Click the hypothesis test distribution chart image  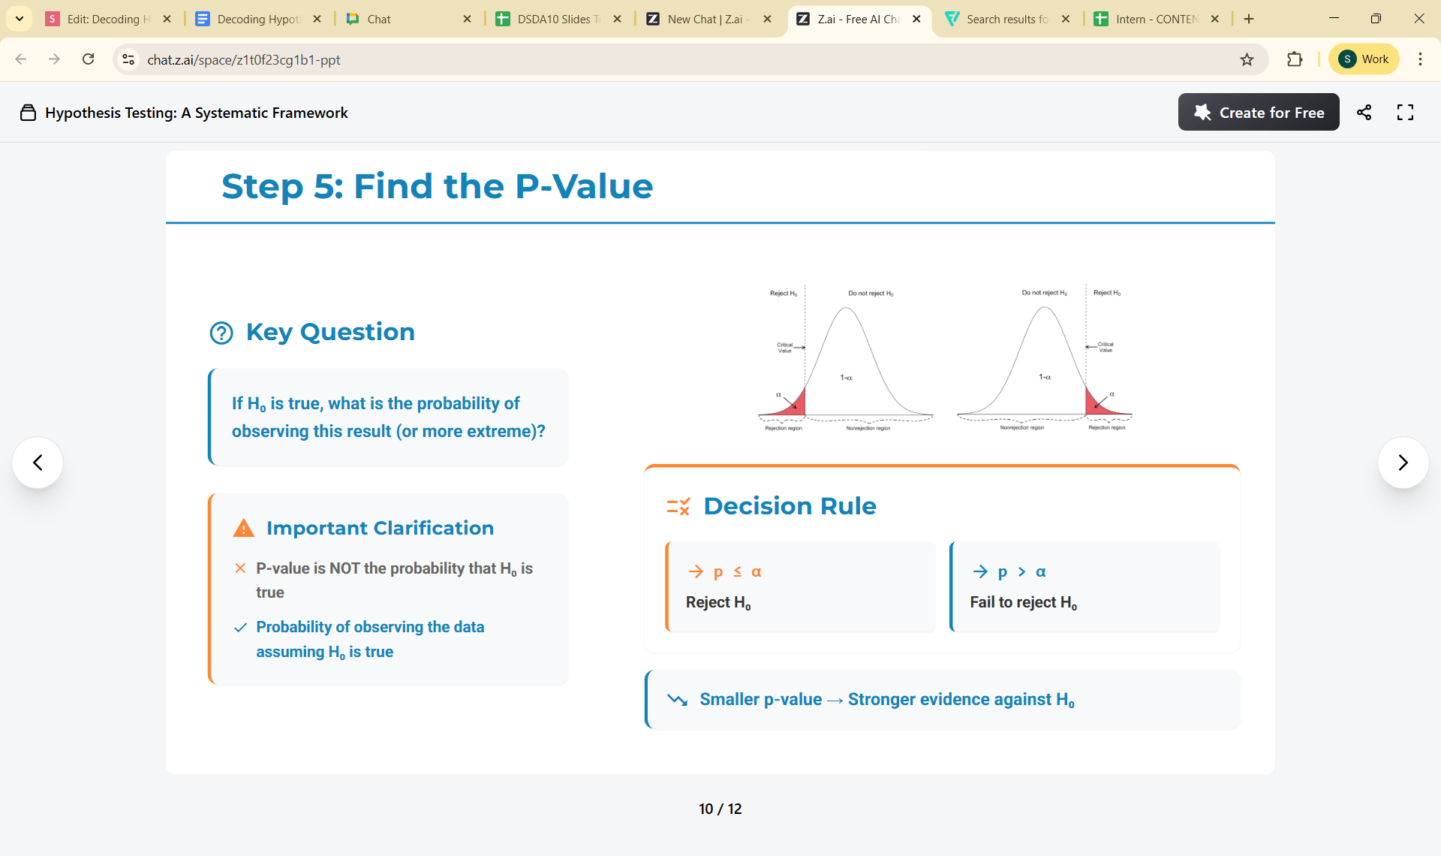[944, 357]
